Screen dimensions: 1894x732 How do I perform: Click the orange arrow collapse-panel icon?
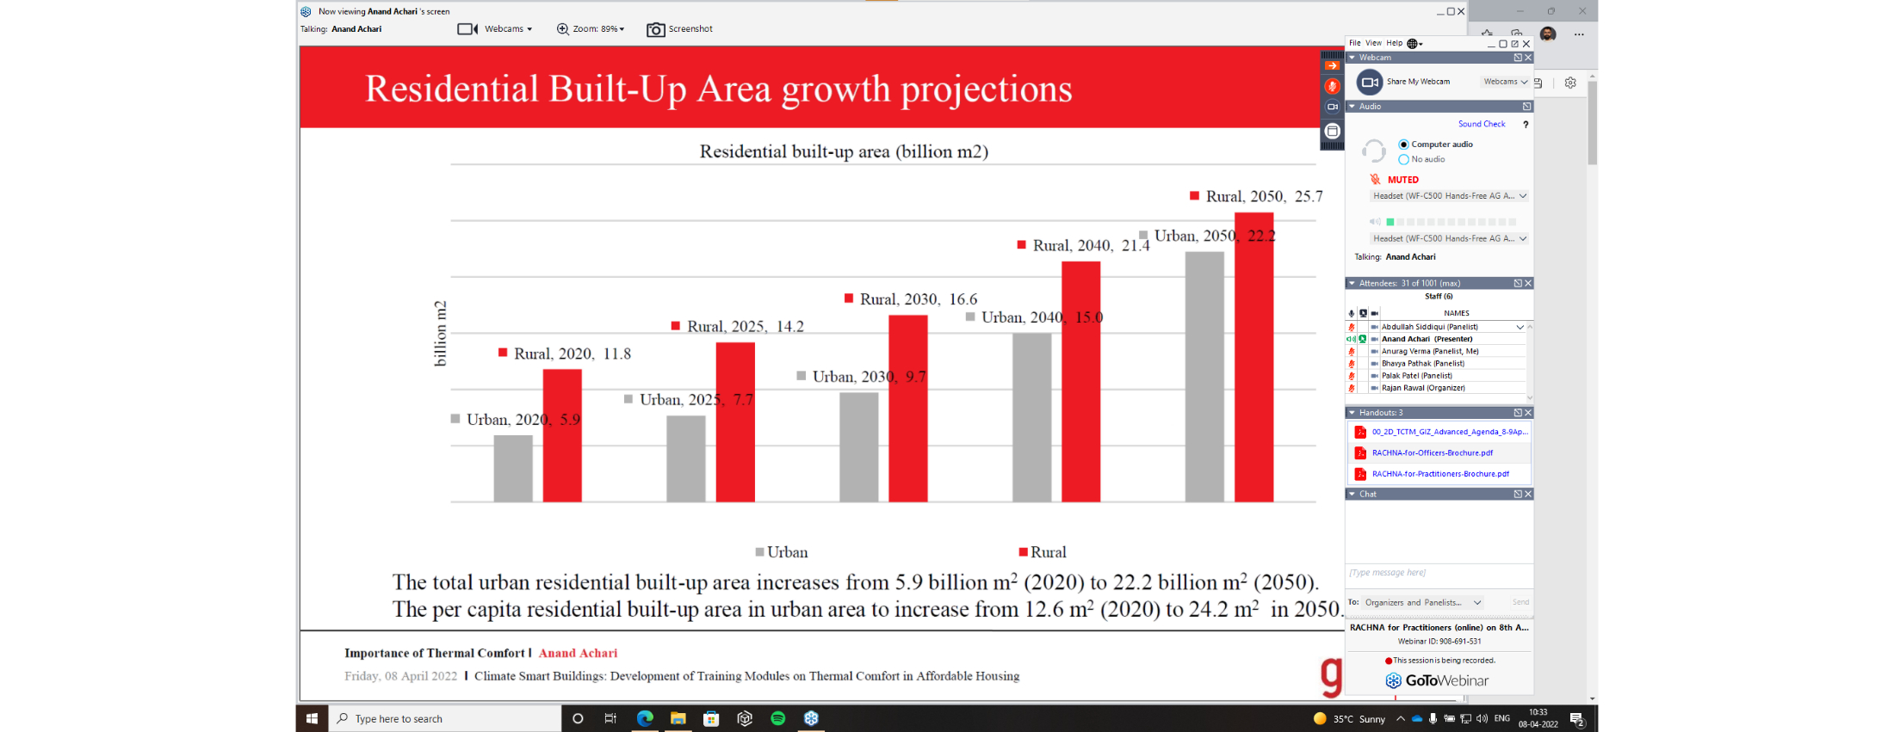tap(1332, 65)
